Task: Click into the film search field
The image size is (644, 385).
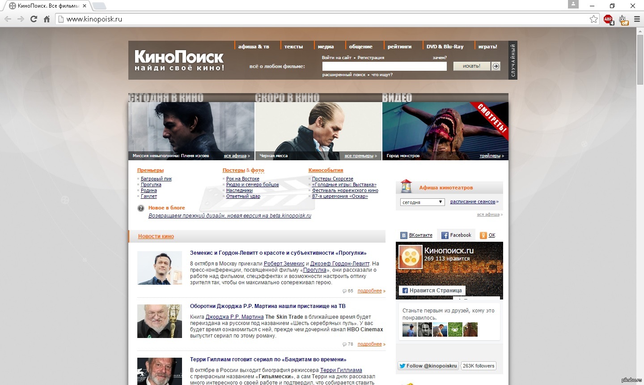Action: point(384,66)
